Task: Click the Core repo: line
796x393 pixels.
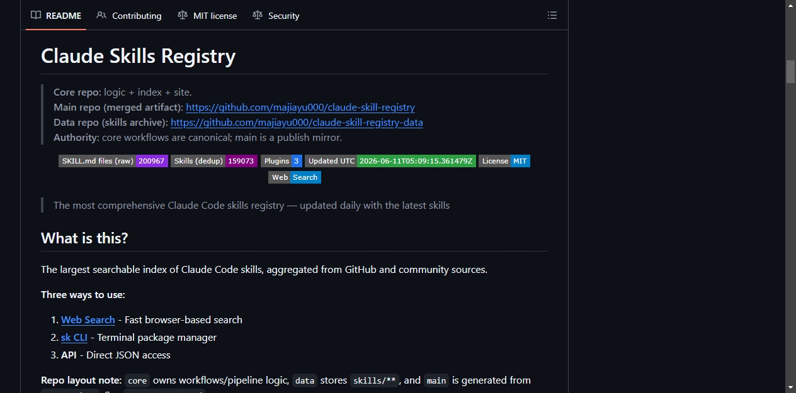Action: tap(123, 92)
